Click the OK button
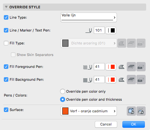The width and height of the screenshot is (150, 130). pyautogui.click(x=134, y=124)
